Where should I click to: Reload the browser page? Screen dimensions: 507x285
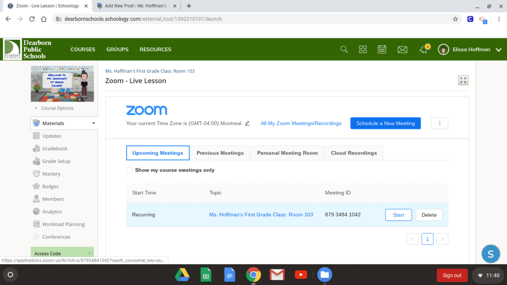click(x=32, y=19)
